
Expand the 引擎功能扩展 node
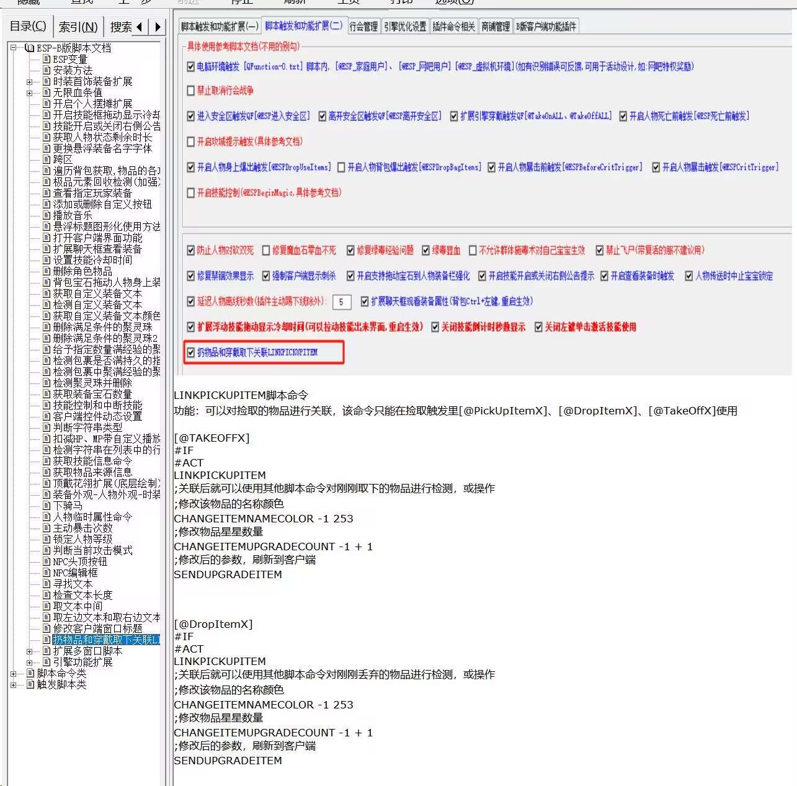29,662
